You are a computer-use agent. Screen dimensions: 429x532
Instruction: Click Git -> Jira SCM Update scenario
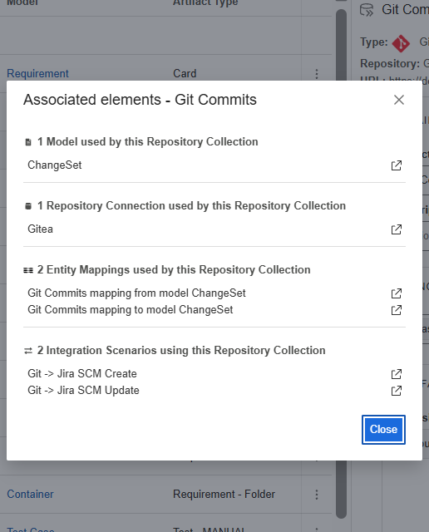(x=83, y=391)
